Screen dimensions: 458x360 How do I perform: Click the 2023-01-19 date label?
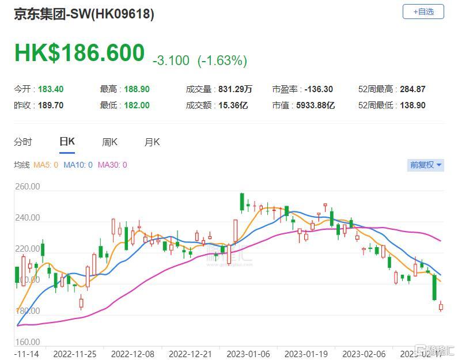306,354
